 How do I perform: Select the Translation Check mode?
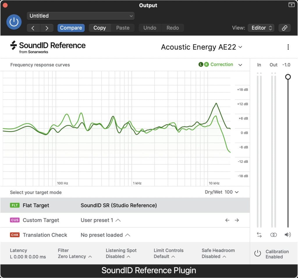[x=45, y=235]
